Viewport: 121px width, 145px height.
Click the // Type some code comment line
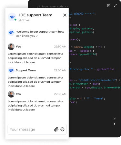coord(52,6)
